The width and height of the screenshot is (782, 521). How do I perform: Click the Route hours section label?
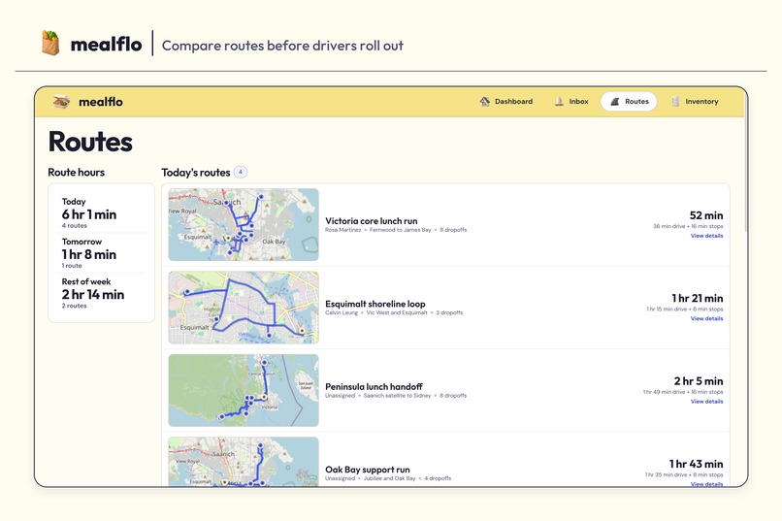pos(77,172)
